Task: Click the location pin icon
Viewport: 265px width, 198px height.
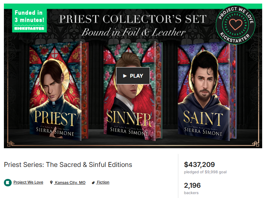Action: click(51, 183)
